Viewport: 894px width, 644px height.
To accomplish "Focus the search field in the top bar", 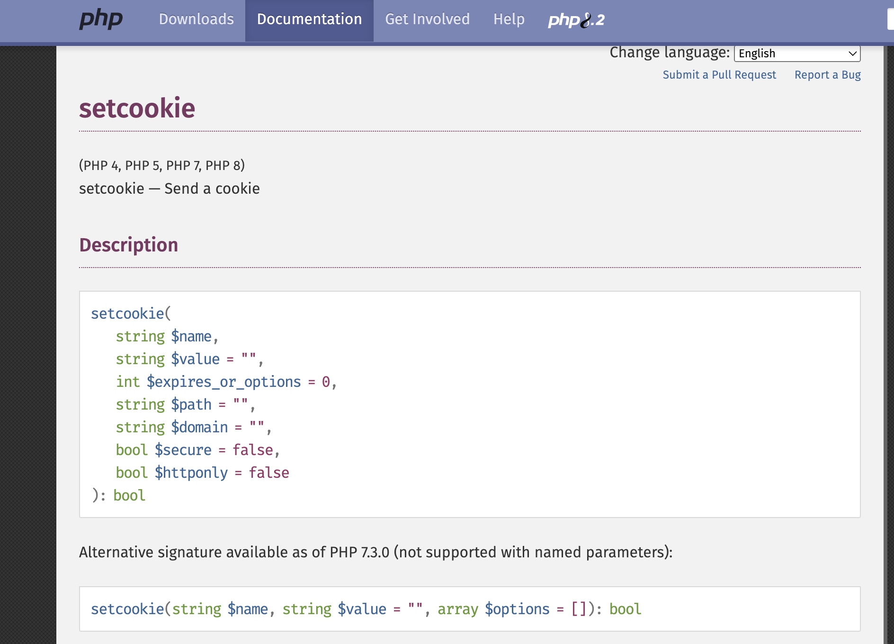I will point(890,20).
